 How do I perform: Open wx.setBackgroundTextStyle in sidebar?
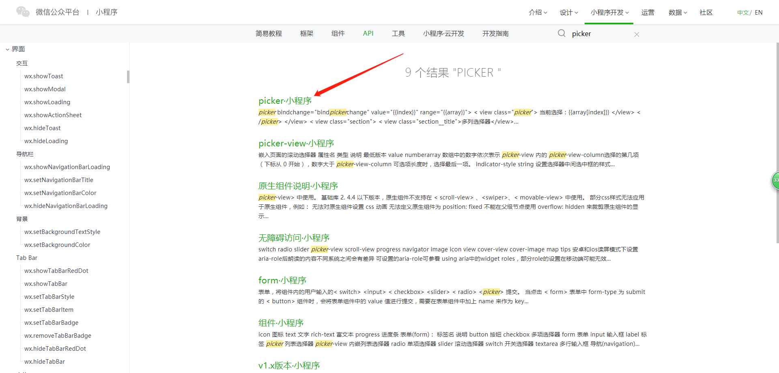(x=62, y=232)
